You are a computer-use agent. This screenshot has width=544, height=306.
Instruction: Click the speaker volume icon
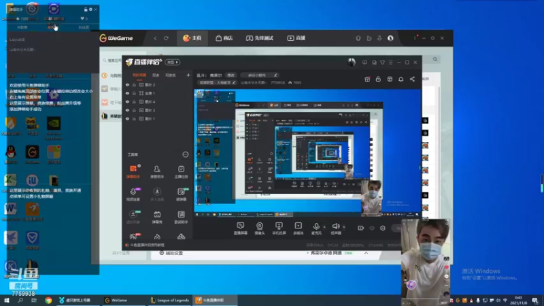(x=335, y=228)
